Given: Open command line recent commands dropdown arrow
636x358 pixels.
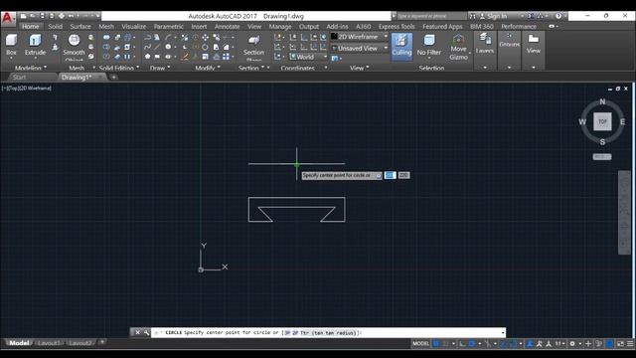Looking at the screenshot, I should 503,333.
